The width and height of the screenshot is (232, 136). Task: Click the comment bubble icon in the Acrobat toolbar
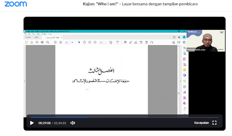click(125, 42)
